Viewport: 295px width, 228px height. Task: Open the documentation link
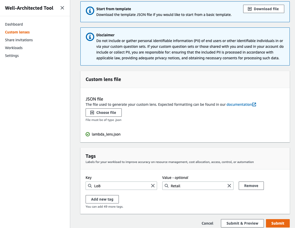point(239,104)
